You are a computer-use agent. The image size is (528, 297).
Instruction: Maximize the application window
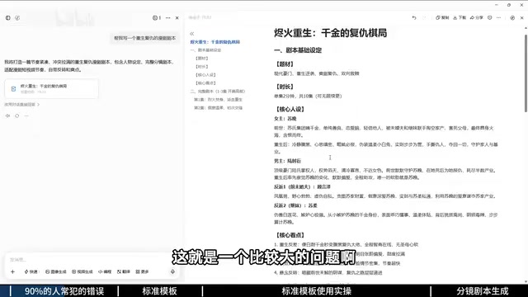(509, 5)
